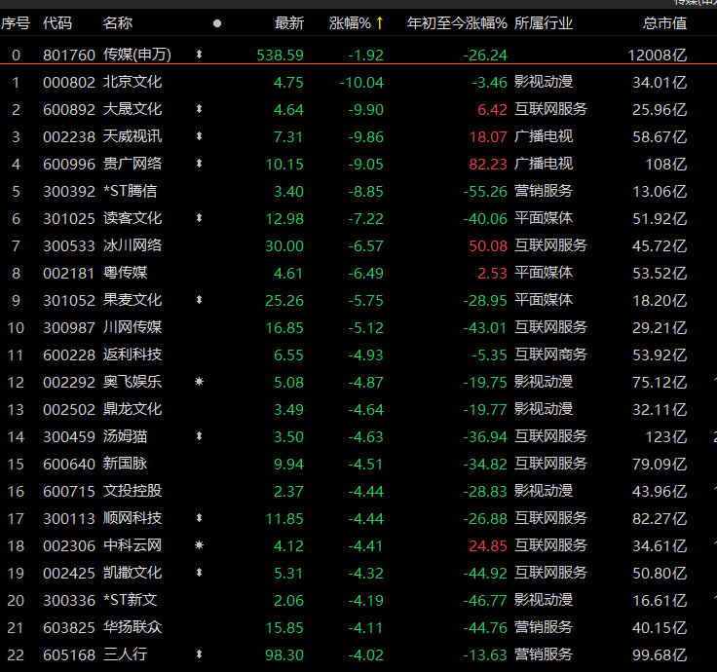Open stock 北京文化 from the list
Image resolution: width=717 pixels, height=672 pixels.
[x=132, y=83]
